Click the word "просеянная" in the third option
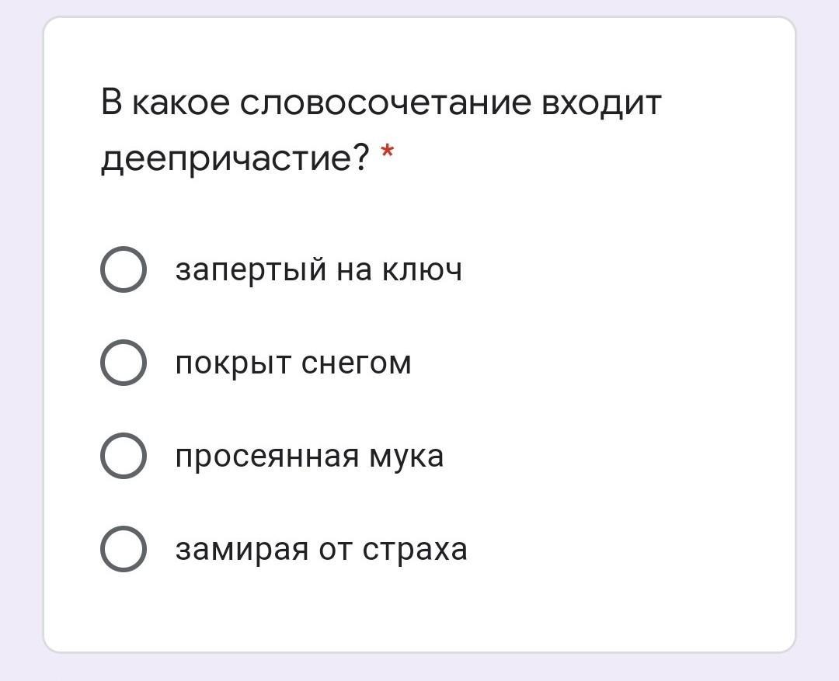 pos(266,456)
